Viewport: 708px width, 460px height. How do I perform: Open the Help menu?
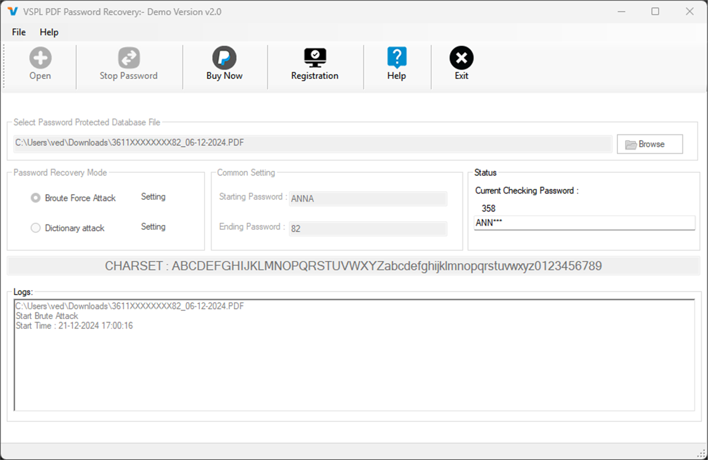pyautogui.click(x=49, y=32)
